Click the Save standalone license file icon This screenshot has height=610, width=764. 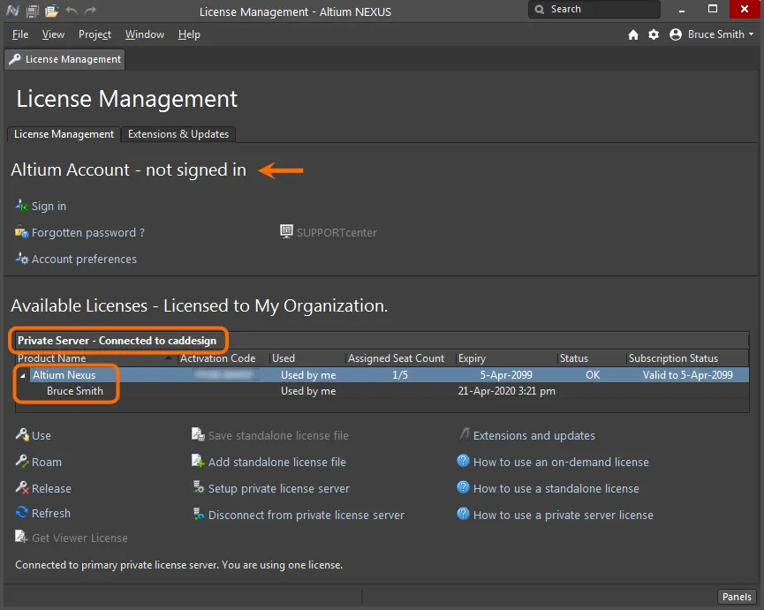[x=198, y=434]
